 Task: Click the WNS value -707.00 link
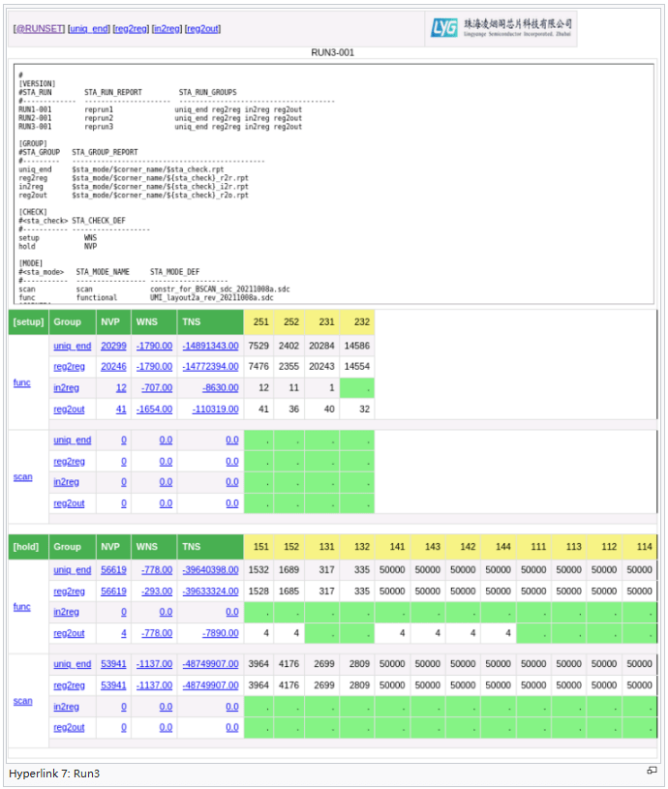click(x=155, y=387)
